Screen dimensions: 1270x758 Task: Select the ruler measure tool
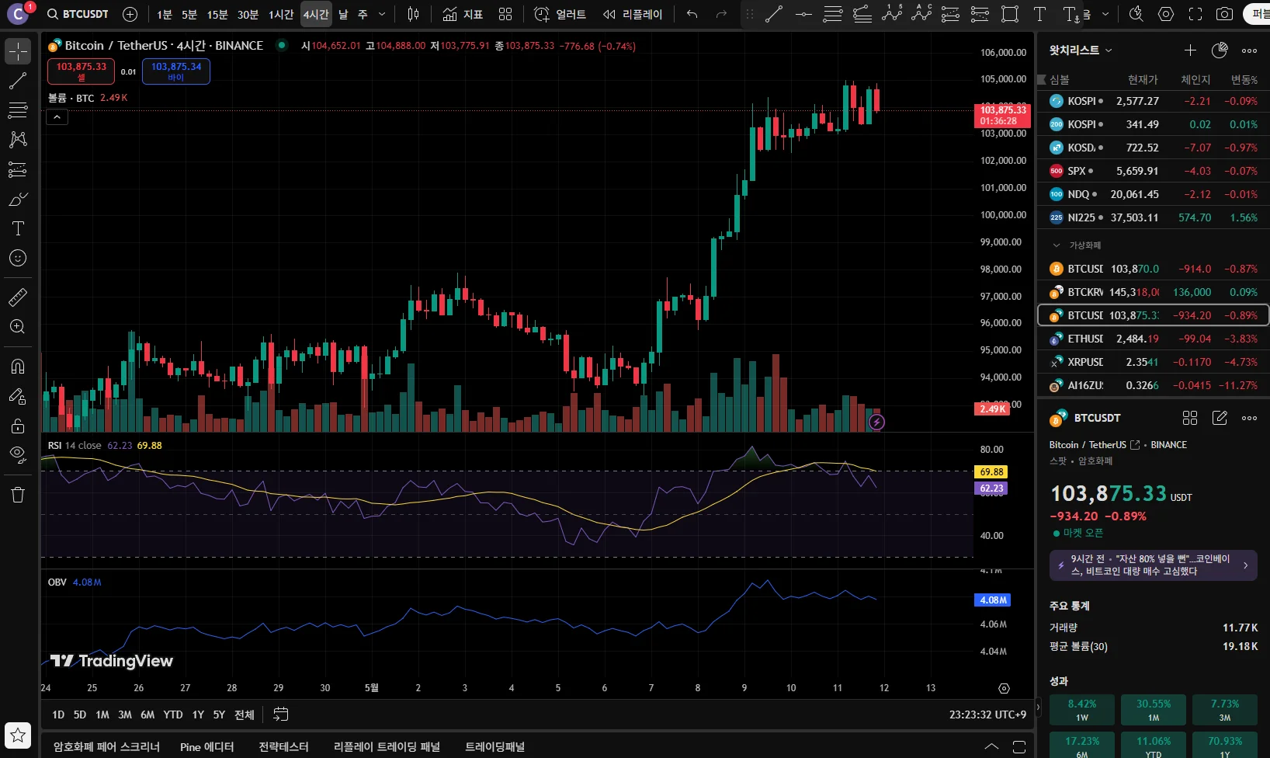pyautogui.click(x=18, y=297)
